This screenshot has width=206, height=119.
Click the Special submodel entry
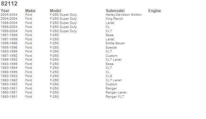pos(111,48)
